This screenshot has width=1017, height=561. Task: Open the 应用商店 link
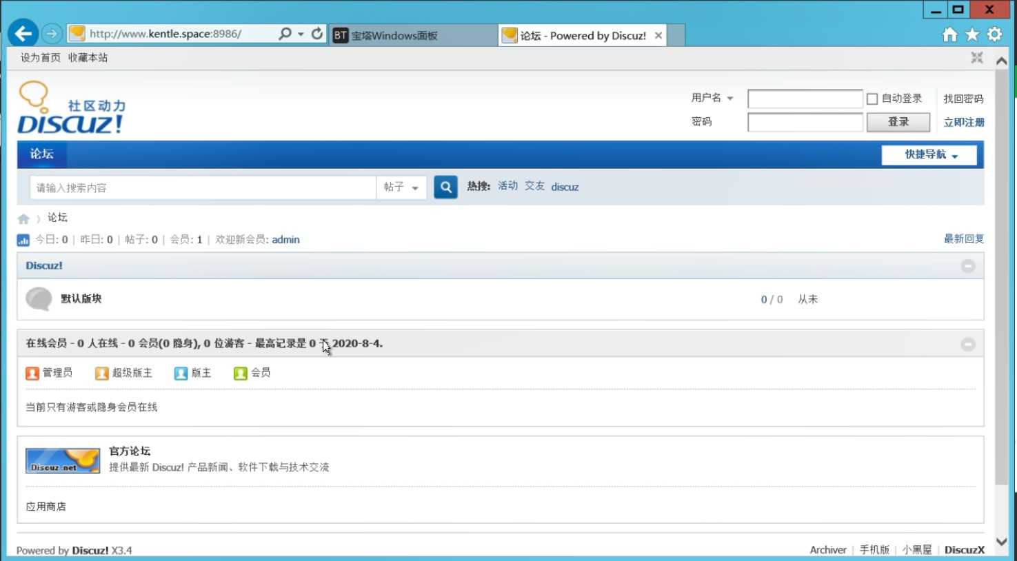point(46,507)
